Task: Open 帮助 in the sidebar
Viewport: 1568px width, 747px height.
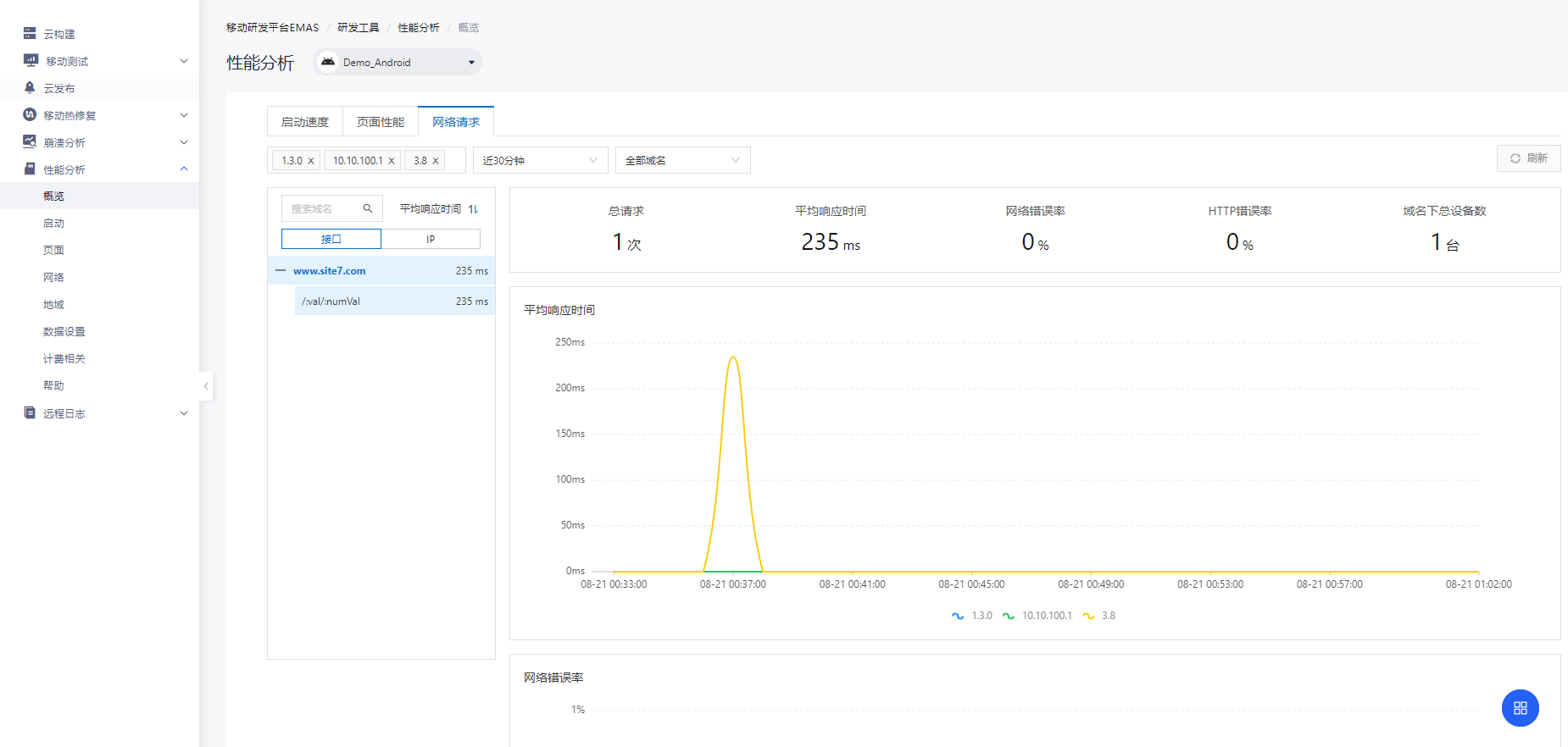Action: (x=99, y=385)
